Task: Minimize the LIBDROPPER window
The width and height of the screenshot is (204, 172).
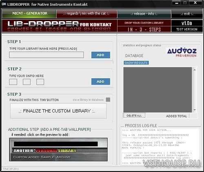Action: 177,3
